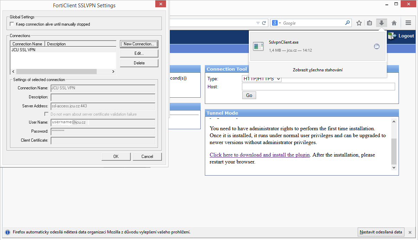Click the Logout link

pos(406,36)
